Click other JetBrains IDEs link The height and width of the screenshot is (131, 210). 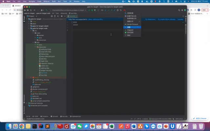click(95, 19)
